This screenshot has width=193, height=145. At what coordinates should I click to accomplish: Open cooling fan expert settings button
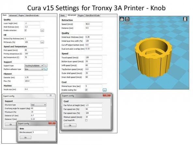click(x=105, y=90)
